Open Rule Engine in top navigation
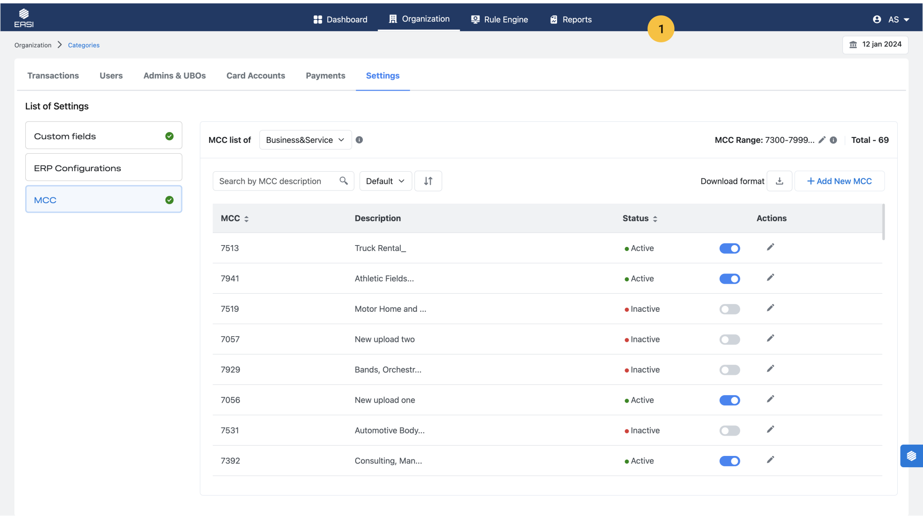Image resolution: width=923 pixels, height=519 pixels. click(499, 19)
